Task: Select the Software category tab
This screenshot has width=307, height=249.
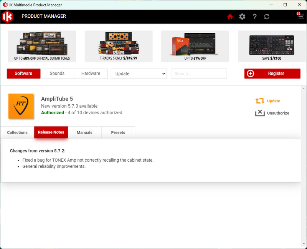Action: [23, 74]
